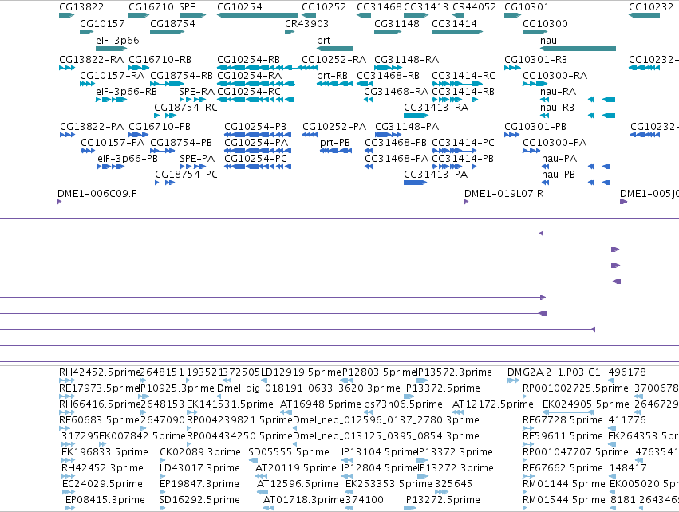Select the CG31148-PA protein label

[407, 126]
